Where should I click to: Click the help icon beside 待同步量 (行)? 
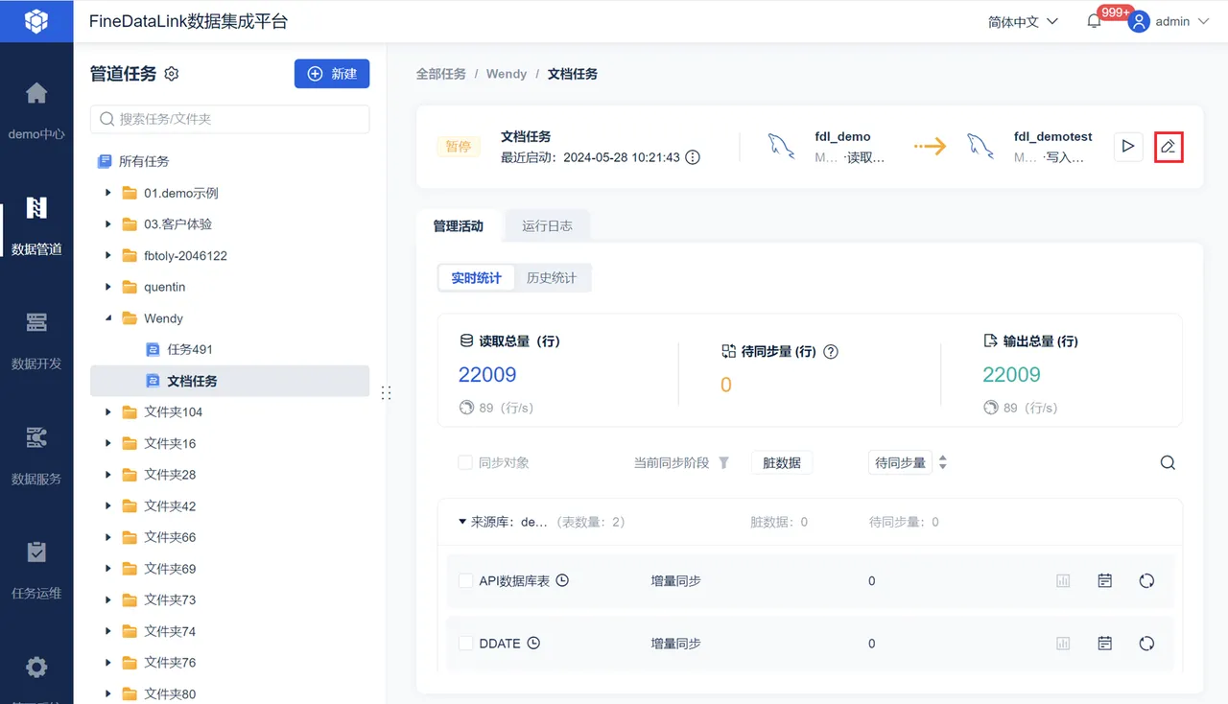point(831,351)
